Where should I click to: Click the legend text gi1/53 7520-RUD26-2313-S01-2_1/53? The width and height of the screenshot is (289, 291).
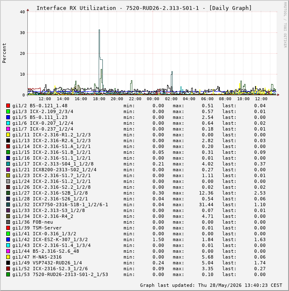coord(60,274)
